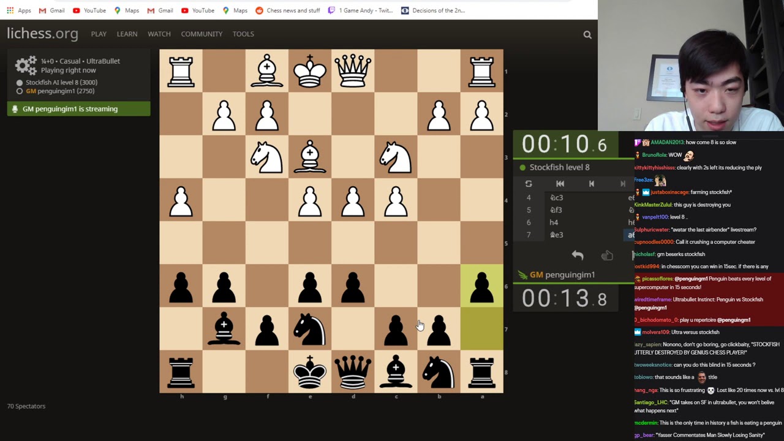Open the second Maps bookmark
The width and height of the screenshot is (784, 441).
[x=235, y=10]
